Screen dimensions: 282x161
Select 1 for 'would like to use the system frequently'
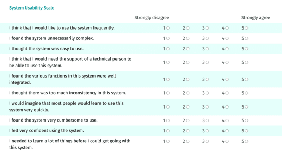[168, 28]
